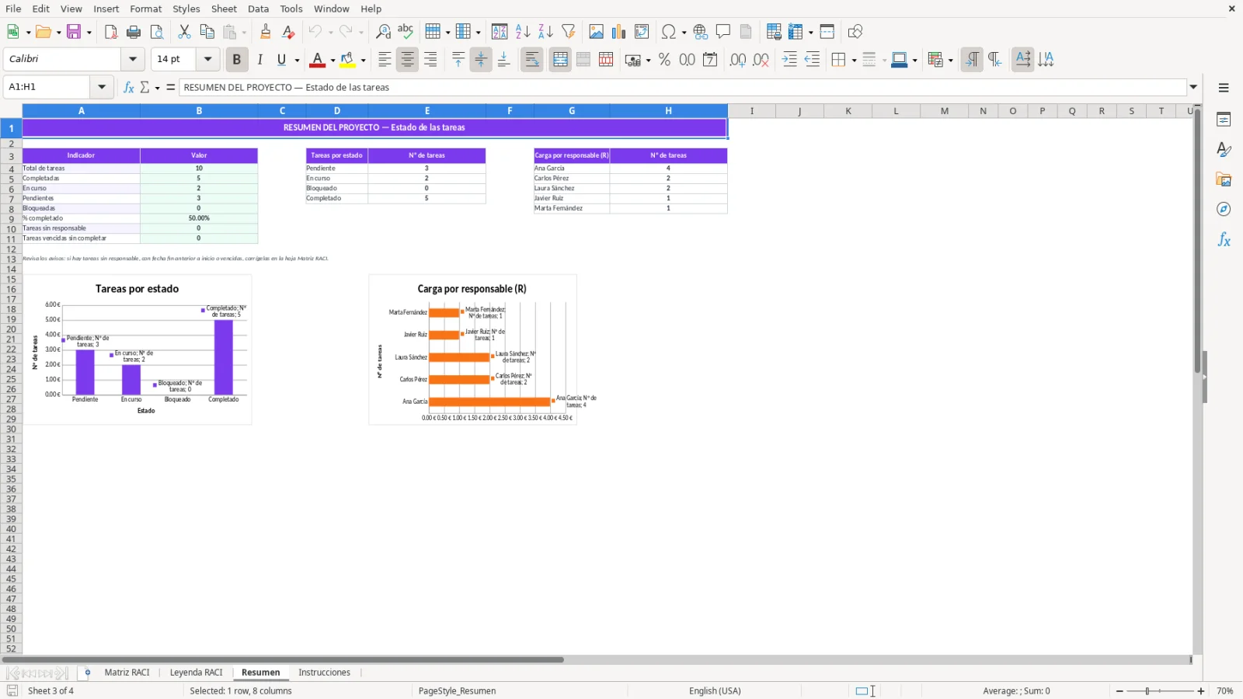This screenshot has width=1243, height=699.
Task: Click the row 30 header
Action: tap(11, 429)
